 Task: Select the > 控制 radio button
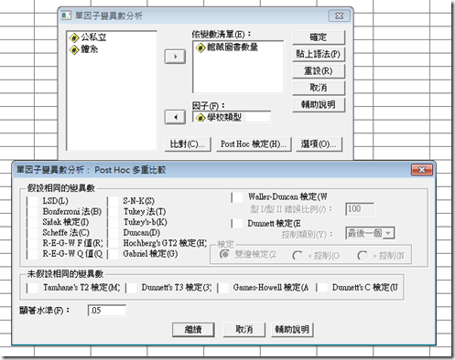[363, 256]
